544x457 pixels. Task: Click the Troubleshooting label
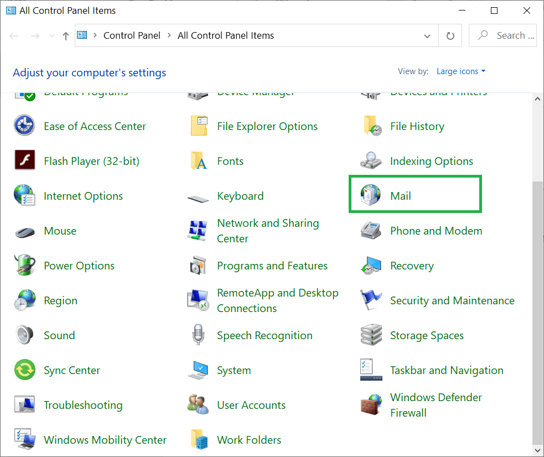point(83,406)
